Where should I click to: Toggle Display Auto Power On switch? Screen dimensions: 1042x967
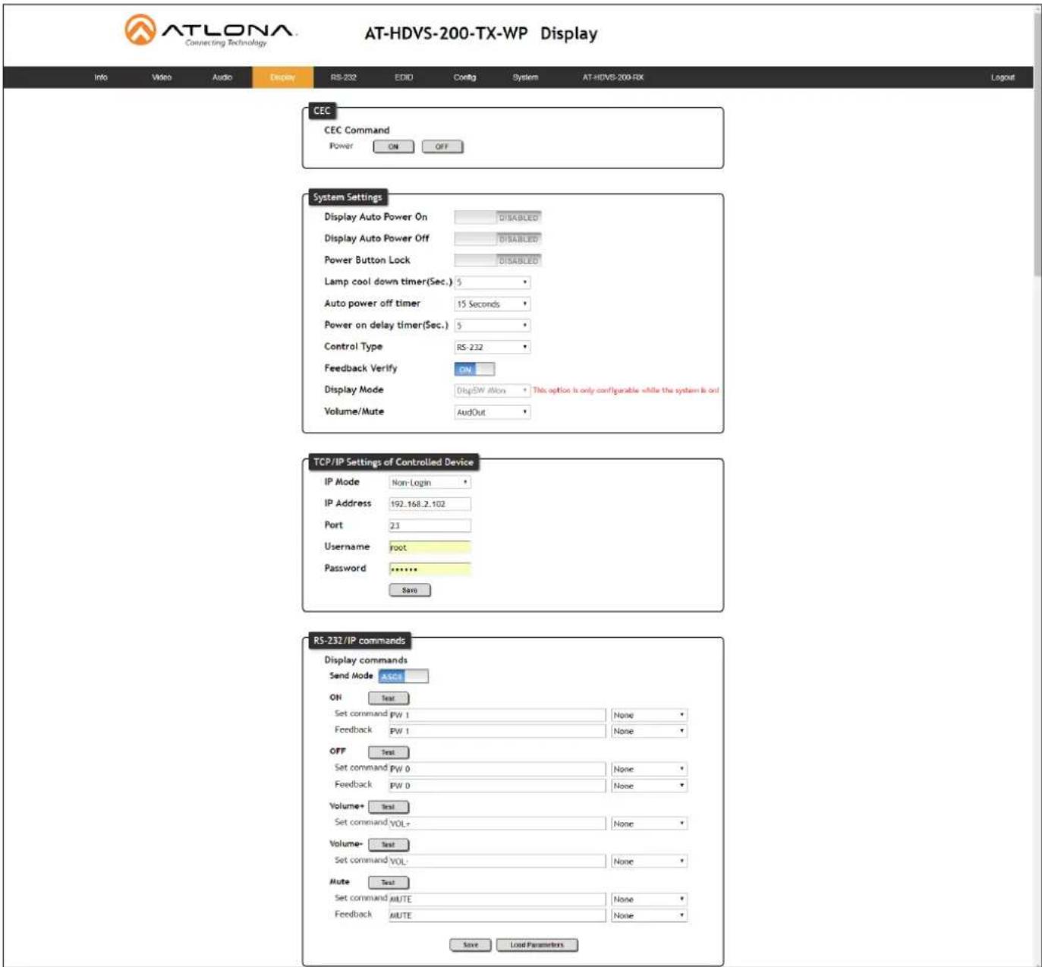[498, 217]
